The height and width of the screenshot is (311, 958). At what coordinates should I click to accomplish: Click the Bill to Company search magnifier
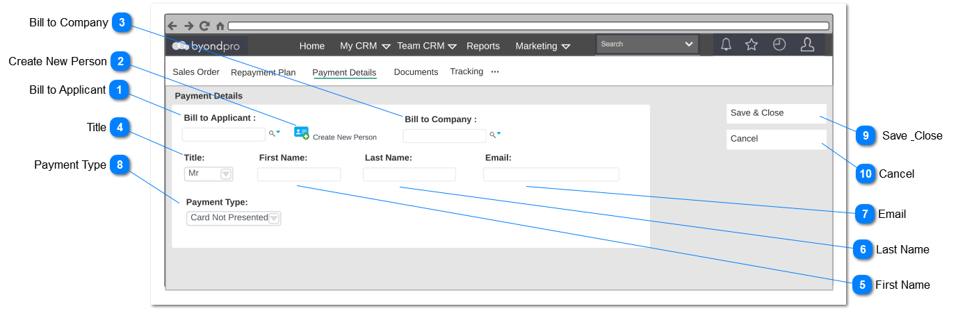492,135
